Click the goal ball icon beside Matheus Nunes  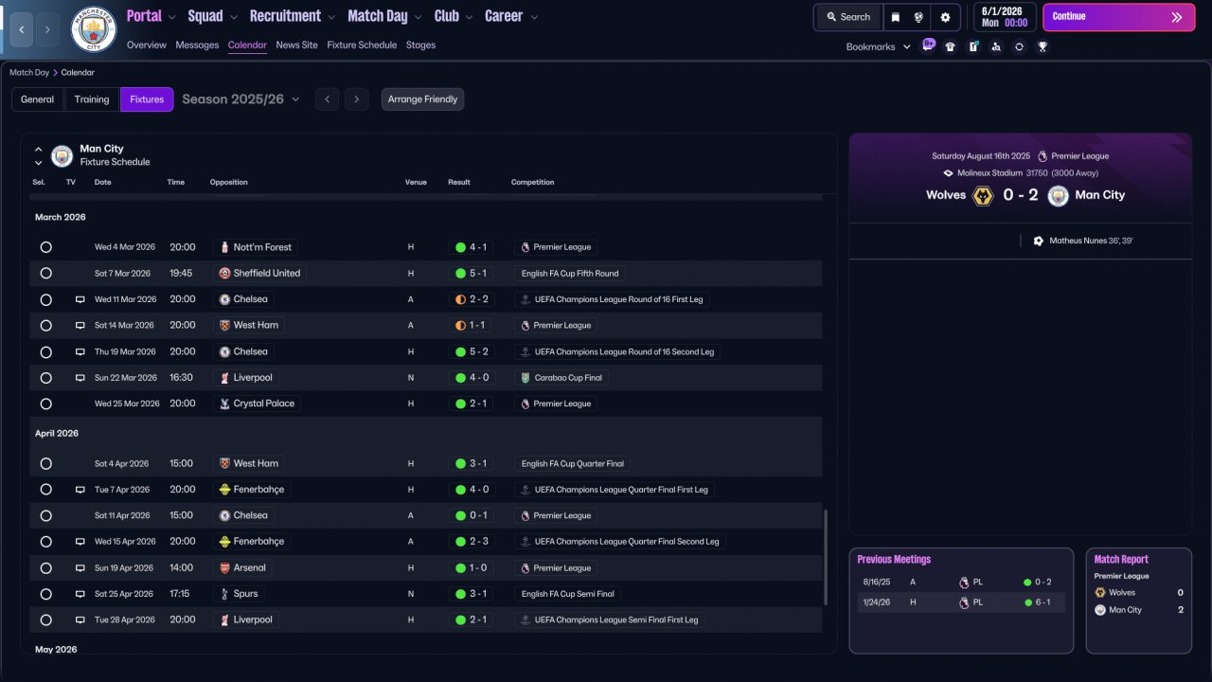click(1039, 241)
